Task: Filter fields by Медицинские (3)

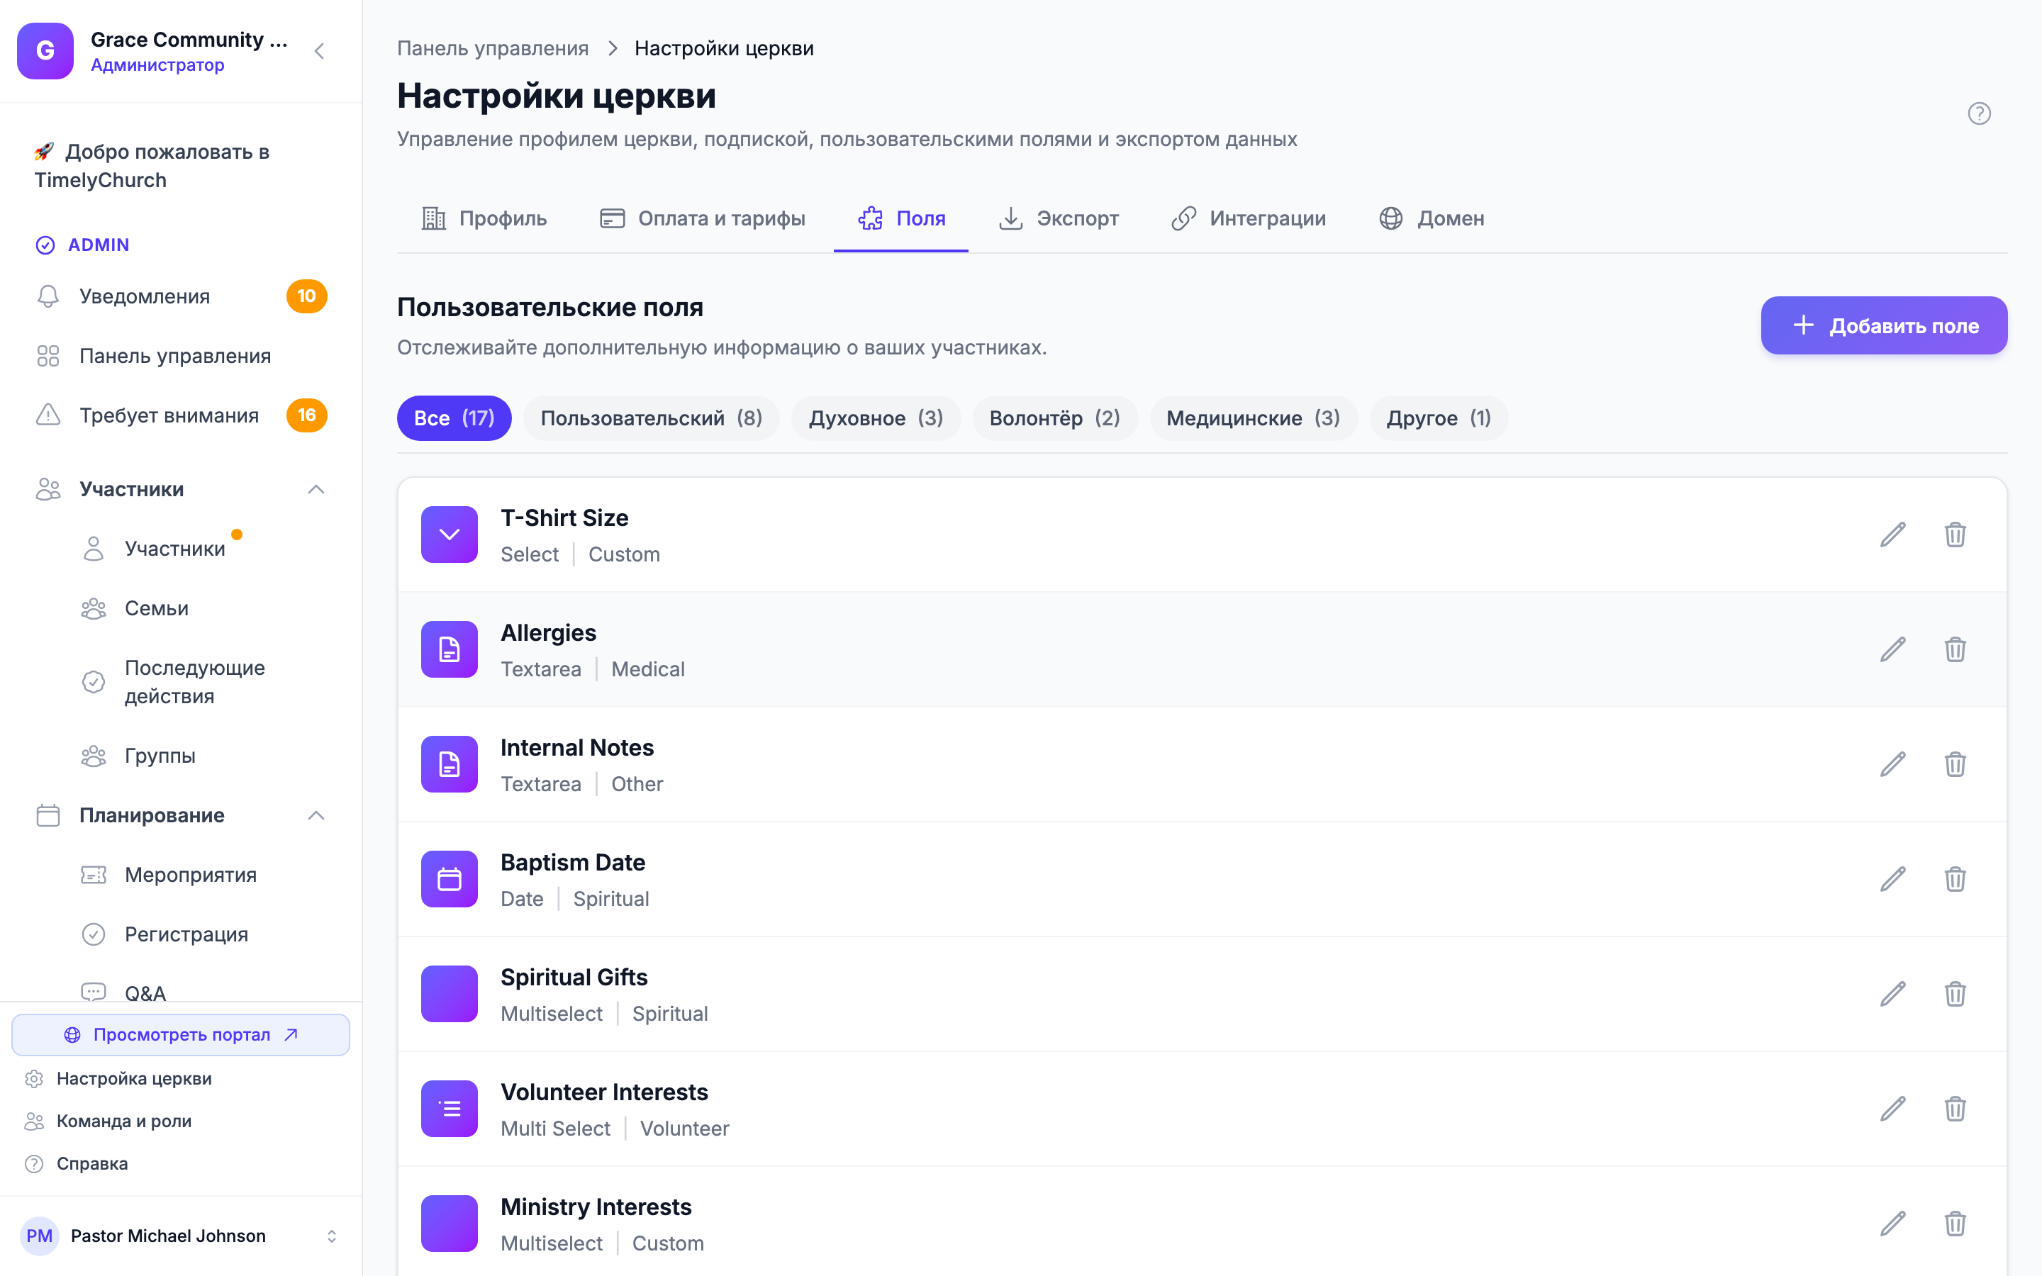Action: (x=1253, y=418)
